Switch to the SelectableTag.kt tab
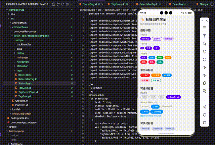 click(x=150, y=4)
